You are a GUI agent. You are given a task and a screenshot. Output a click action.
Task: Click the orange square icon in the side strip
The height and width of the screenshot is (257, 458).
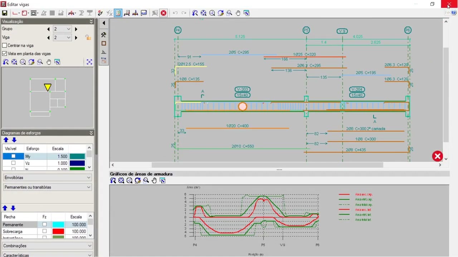pos(104,43)
